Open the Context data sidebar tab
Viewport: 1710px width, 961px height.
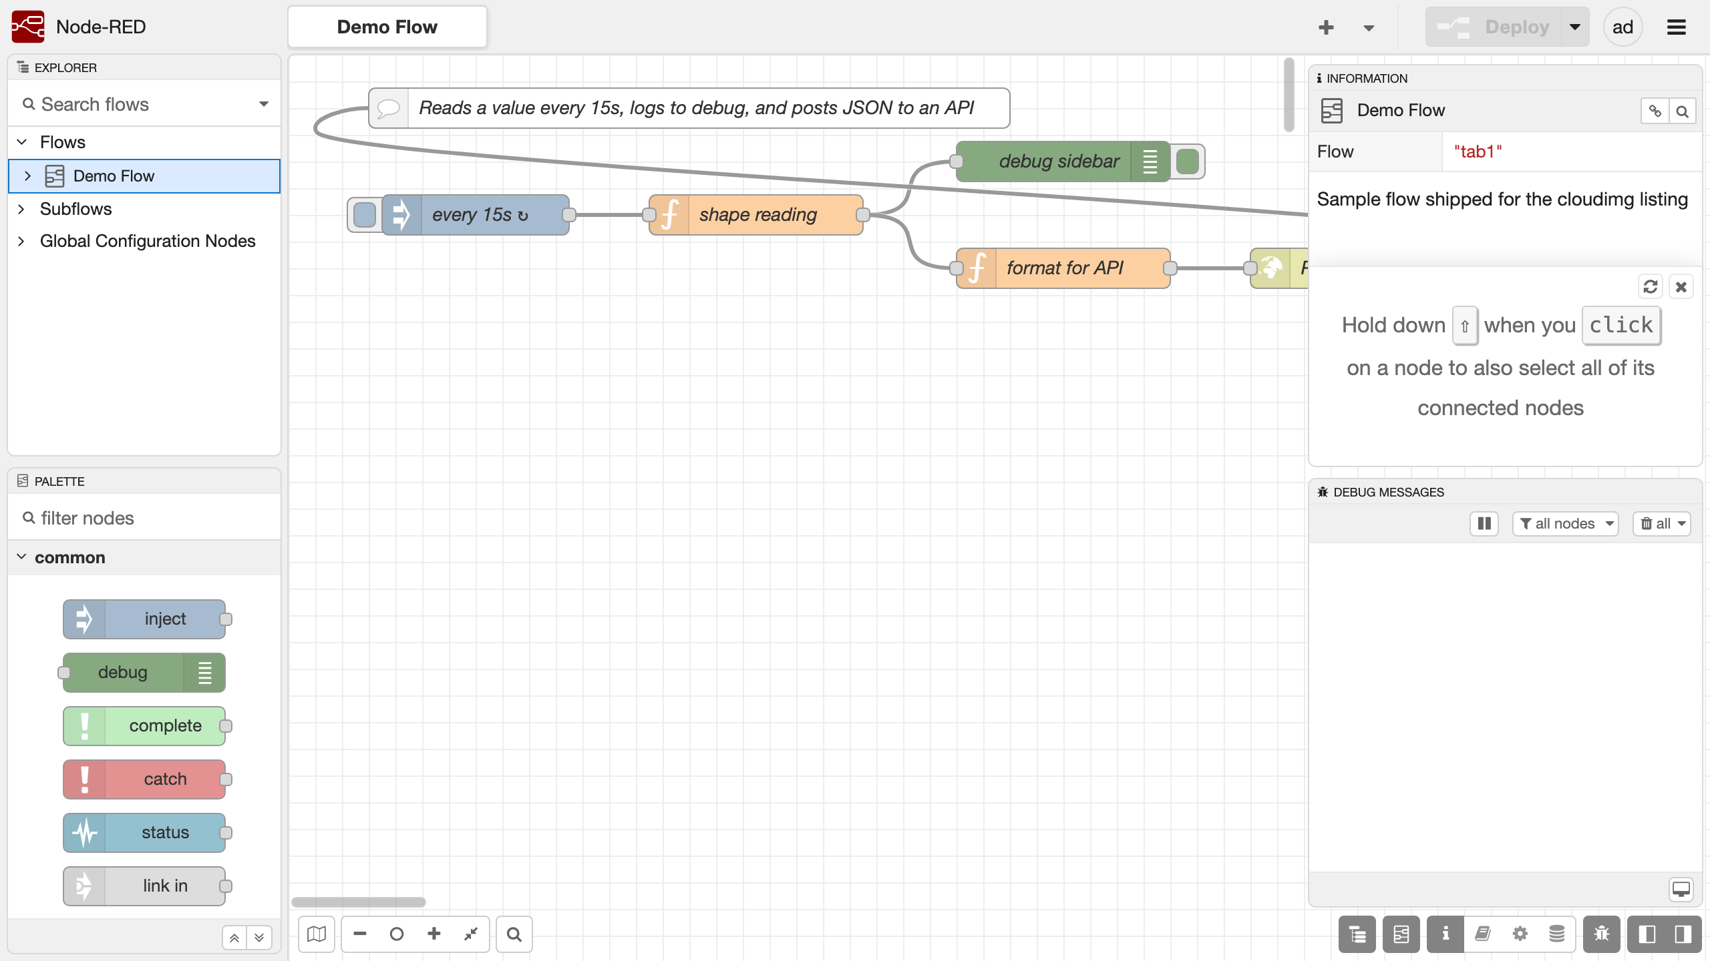pyautogui.click(x=1557, y=934)
